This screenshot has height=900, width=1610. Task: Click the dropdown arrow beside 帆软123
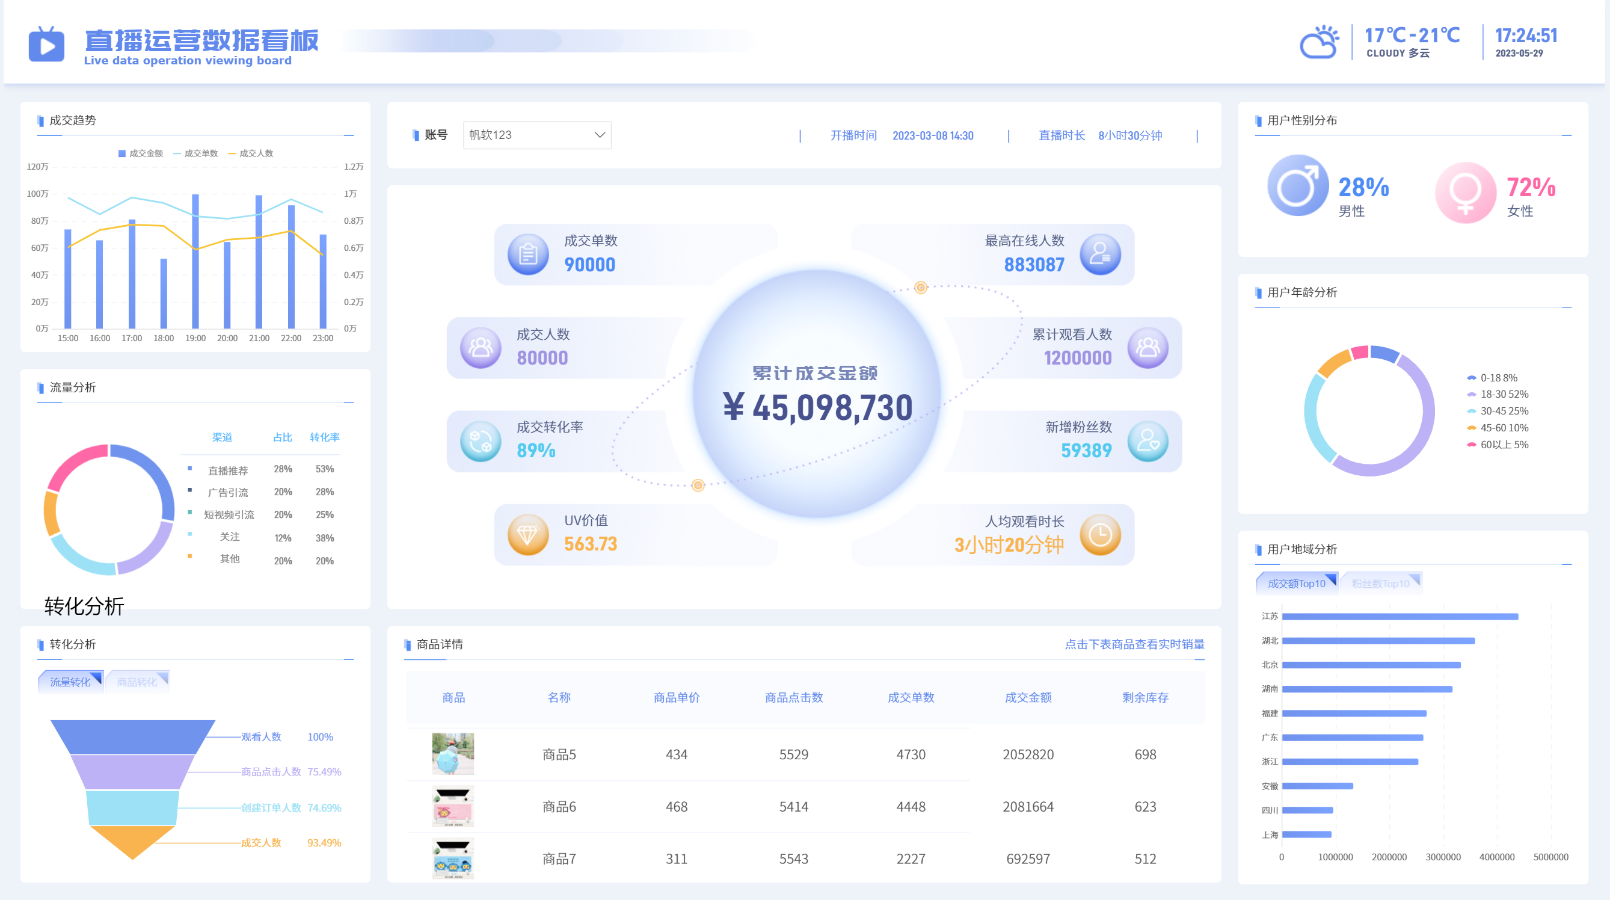click(600, 135)
